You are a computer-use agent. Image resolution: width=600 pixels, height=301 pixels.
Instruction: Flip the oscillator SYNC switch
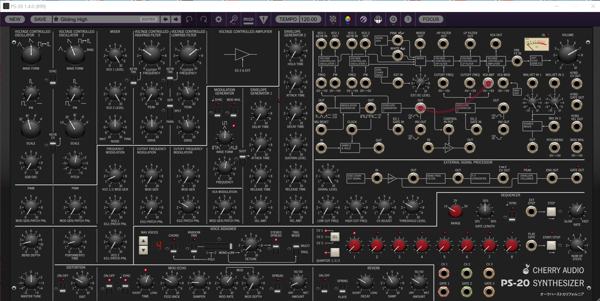(x=53, y=80)
